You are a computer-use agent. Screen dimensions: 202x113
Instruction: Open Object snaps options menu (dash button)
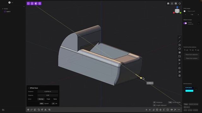199,24
